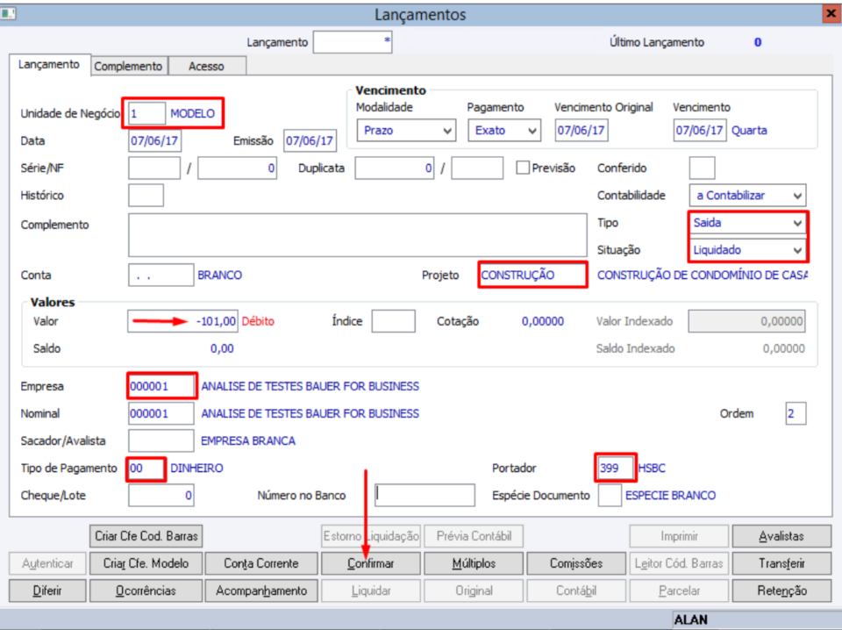842x630 pixels.
Task: Click the Conta field
Action: click(x=161, y=275)
